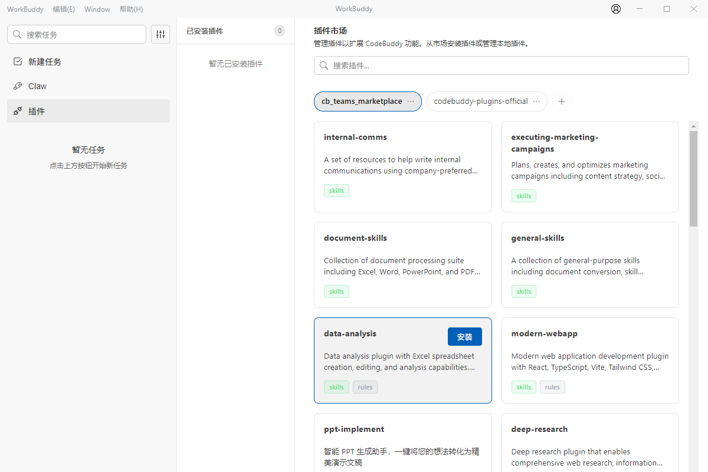This screenshot has height=472, width=708.
Task: Open the Claw sidebar item
Action: tap(37, 86)
